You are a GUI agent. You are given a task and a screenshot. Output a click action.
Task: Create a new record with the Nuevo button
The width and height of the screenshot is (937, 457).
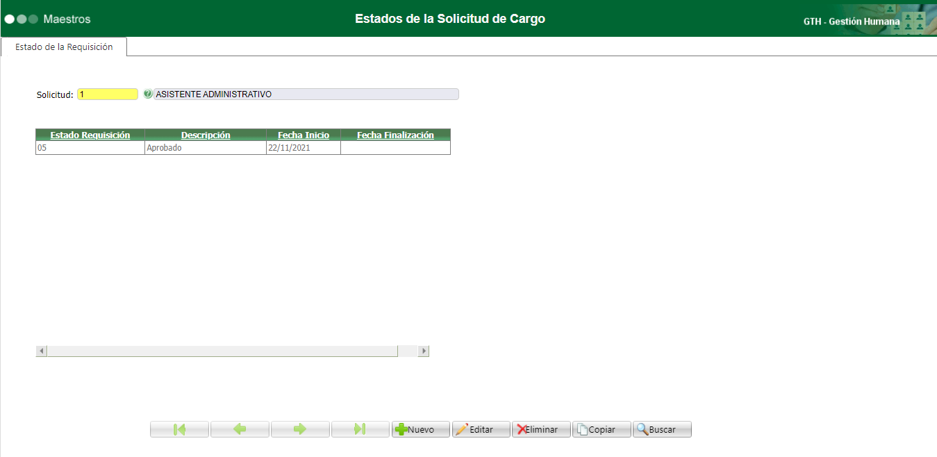pos(420,429)
